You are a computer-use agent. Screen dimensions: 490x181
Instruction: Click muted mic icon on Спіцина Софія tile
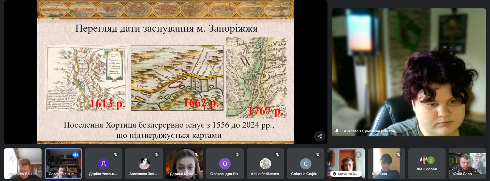click(318, 155)
